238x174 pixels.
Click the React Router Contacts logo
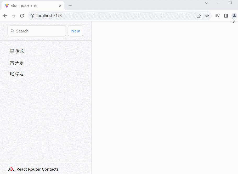pos(11,169)
